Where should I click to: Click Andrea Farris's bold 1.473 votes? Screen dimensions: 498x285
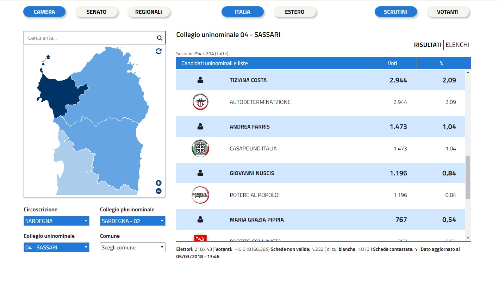coord(398,126)
